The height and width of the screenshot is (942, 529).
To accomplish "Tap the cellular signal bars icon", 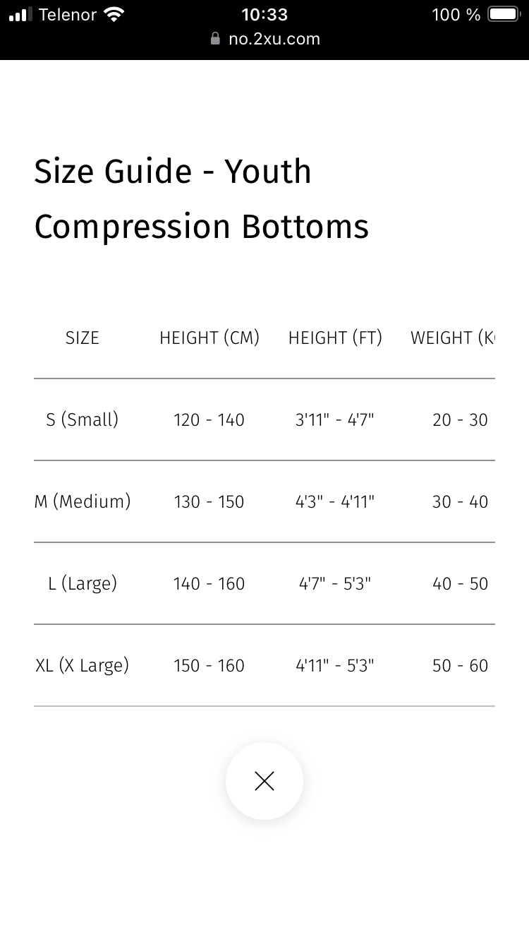I will tap(20, 15).
